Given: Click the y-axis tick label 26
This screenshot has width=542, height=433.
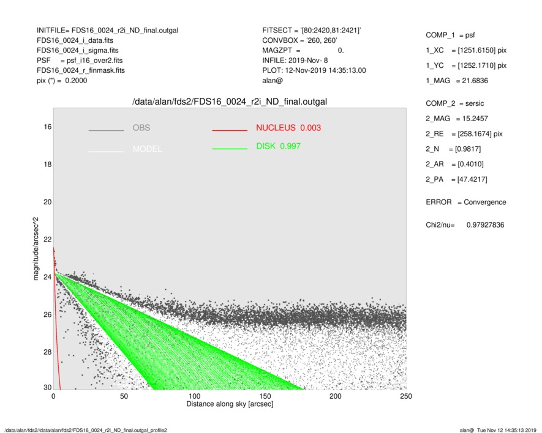Looking at the screenshot, I should pyautogui.click(x=47, y=314).
